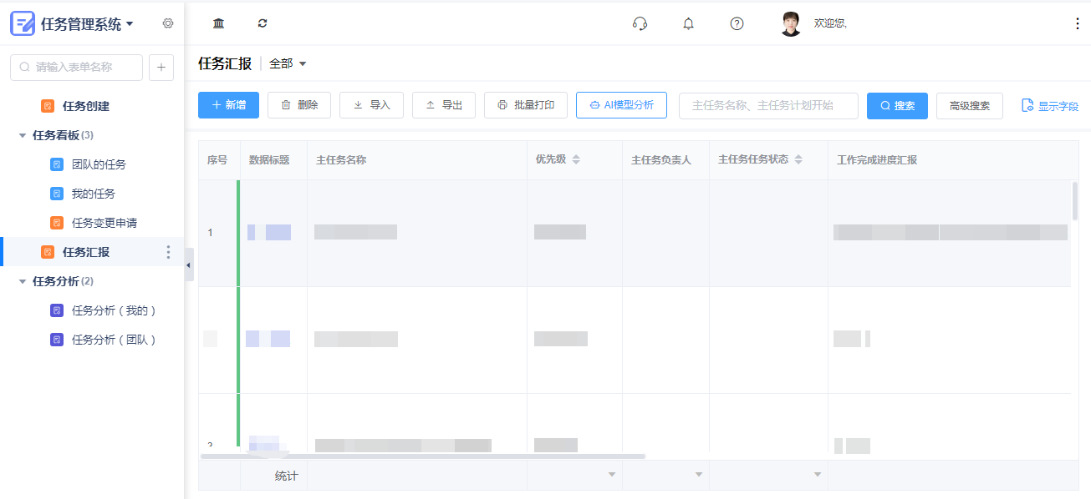Focus the 主任务名称 search input

[768, 105]
